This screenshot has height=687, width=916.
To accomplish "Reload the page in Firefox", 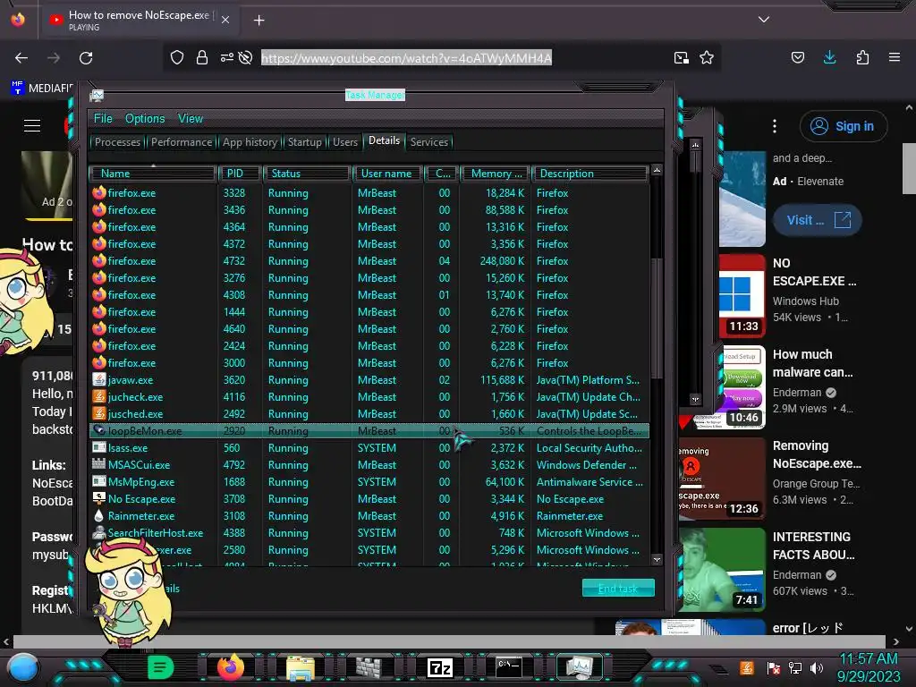I will point(86,58).
